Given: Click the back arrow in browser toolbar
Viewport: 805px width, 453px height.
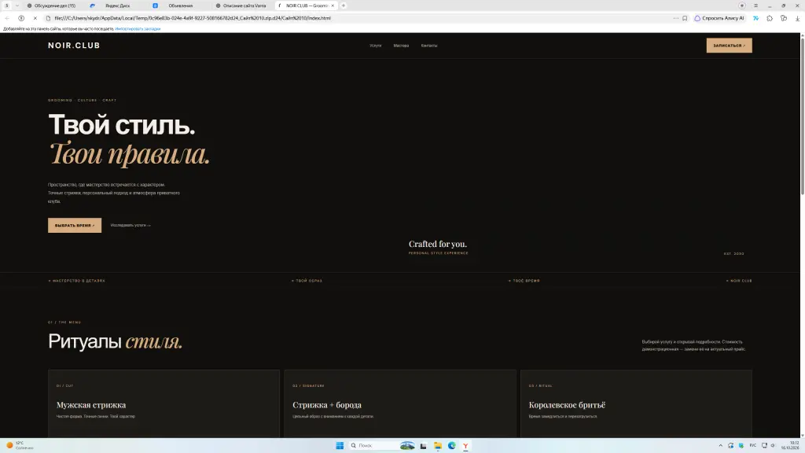Looking at the screenshot, I should [x=7, y=18].
